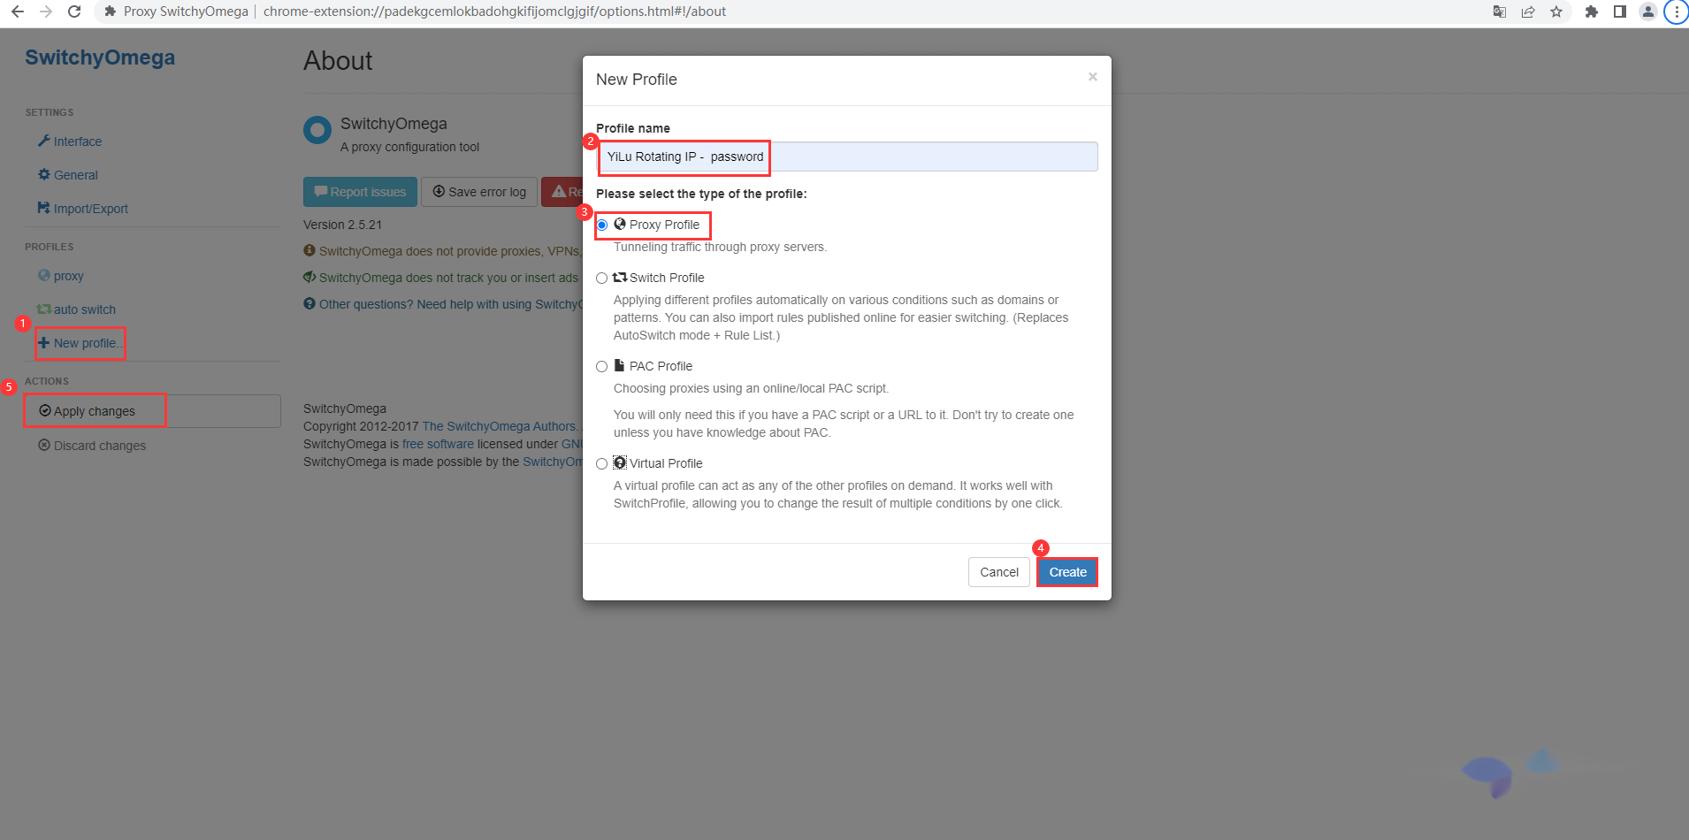Bookmark this page with the star icon
Viewport: 1689px width, 840px height.
(1556, 11)
